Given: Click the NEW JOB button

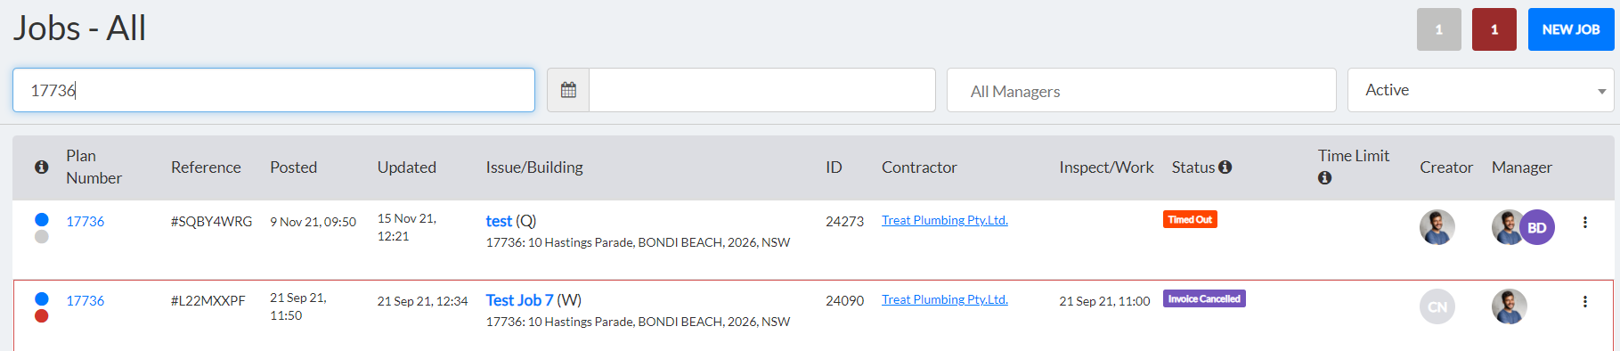Looking at the screenshot, I should [1571, 29].
